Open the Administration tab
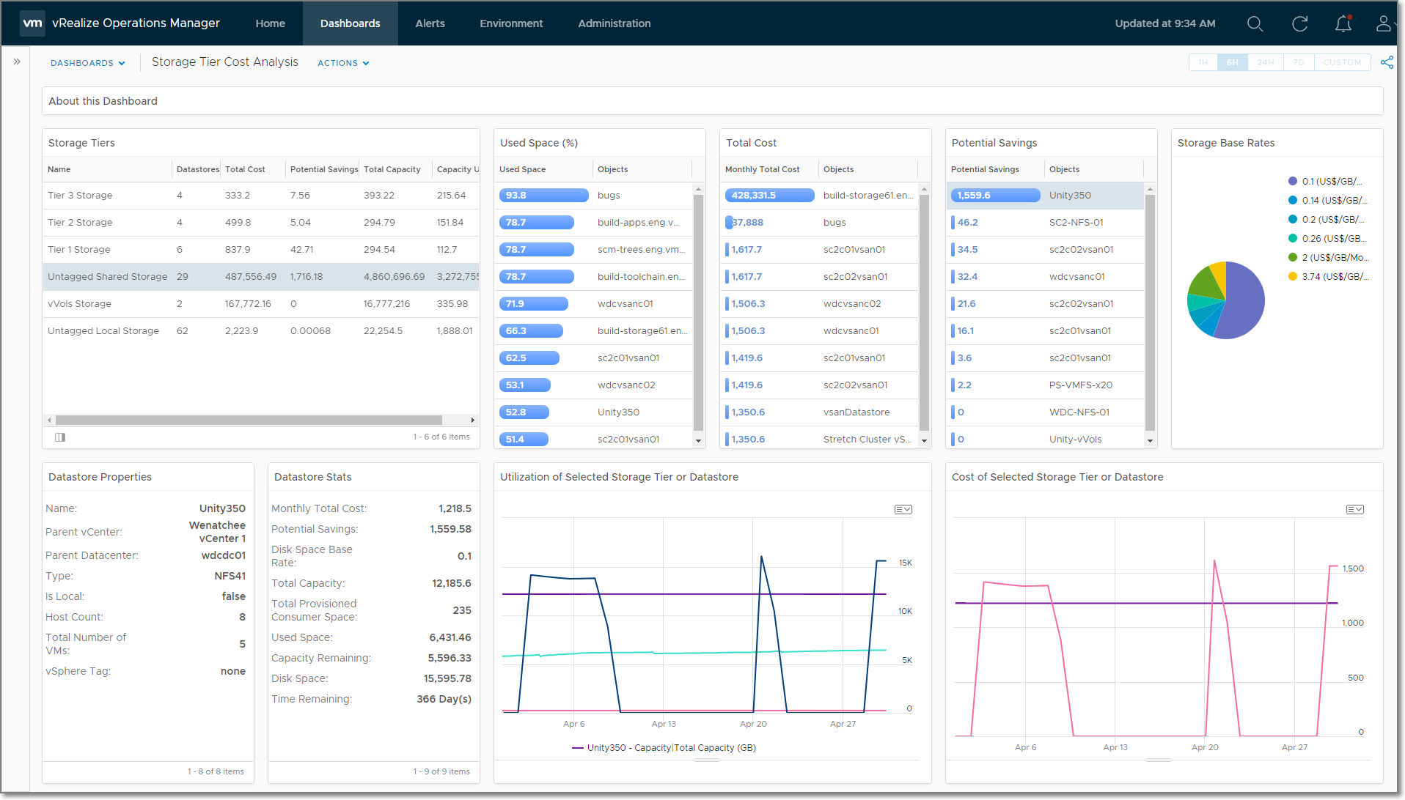Screen dimensions: 1405x800 614,23
